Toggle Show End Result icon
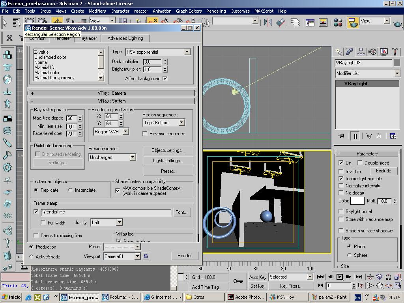 (355, 136)
